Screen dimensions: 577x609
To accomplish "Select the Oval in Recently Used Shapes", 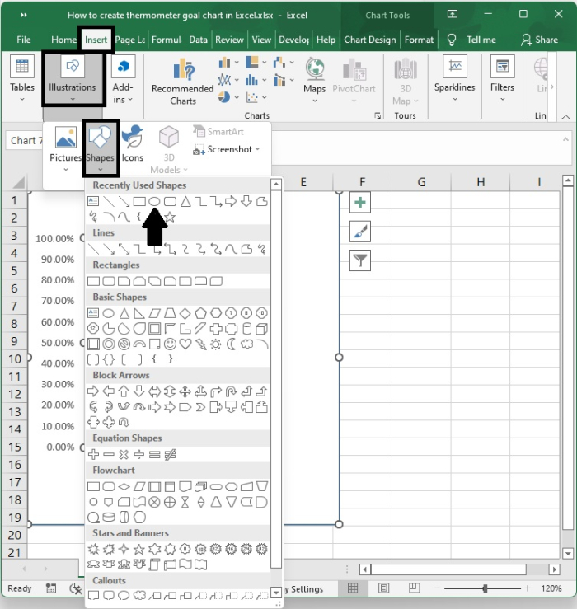I will pos(155,201).
